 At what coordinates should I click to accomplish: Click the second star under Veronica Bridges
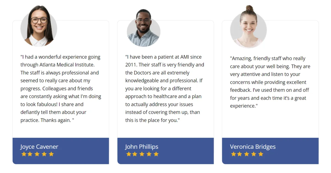click(x=240, y=154)
